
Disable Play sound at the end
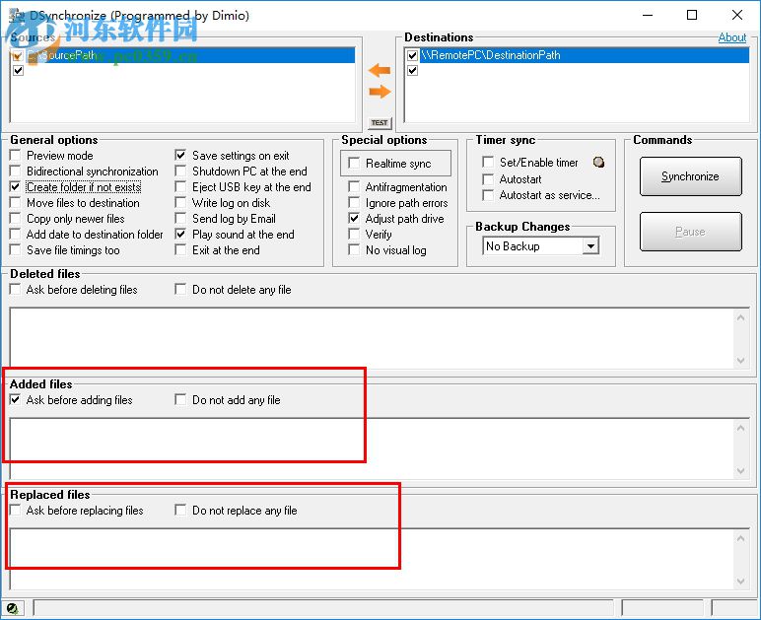pos(180,235)
